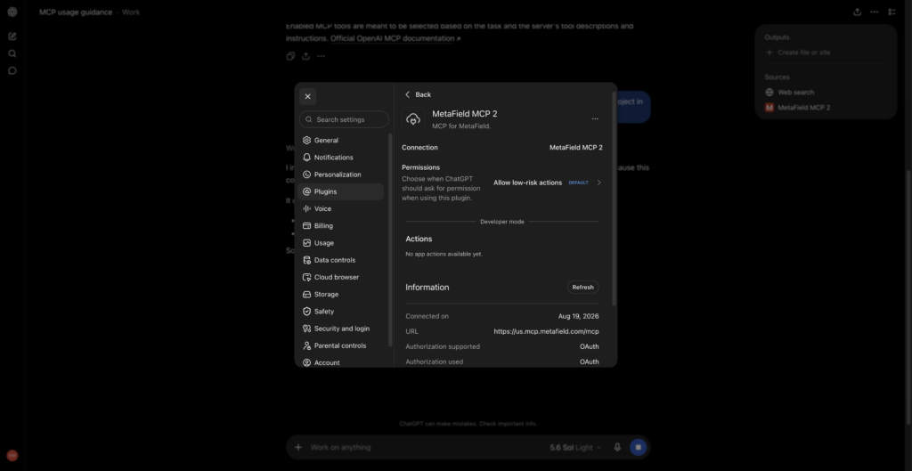
Task: Click the plus attach button in composer
Action: [x=298, y=447]
